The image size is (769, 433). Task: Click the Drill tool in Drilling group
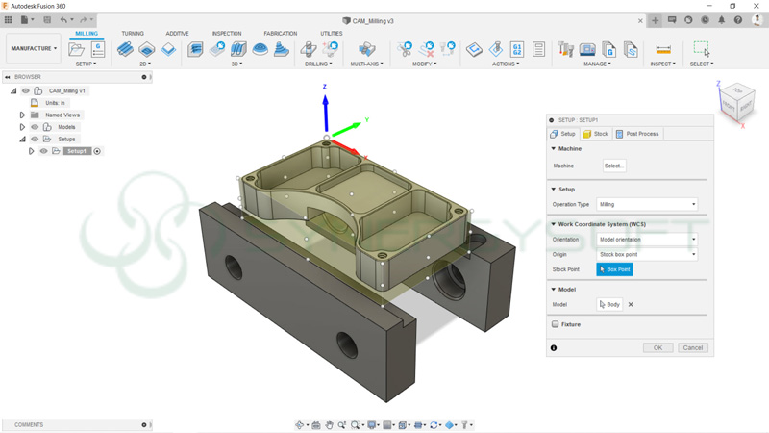(x=309, y=49)
